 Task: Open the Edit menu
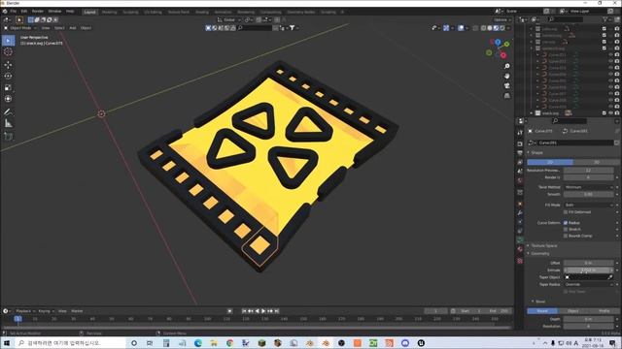click(x=24, y=12)
